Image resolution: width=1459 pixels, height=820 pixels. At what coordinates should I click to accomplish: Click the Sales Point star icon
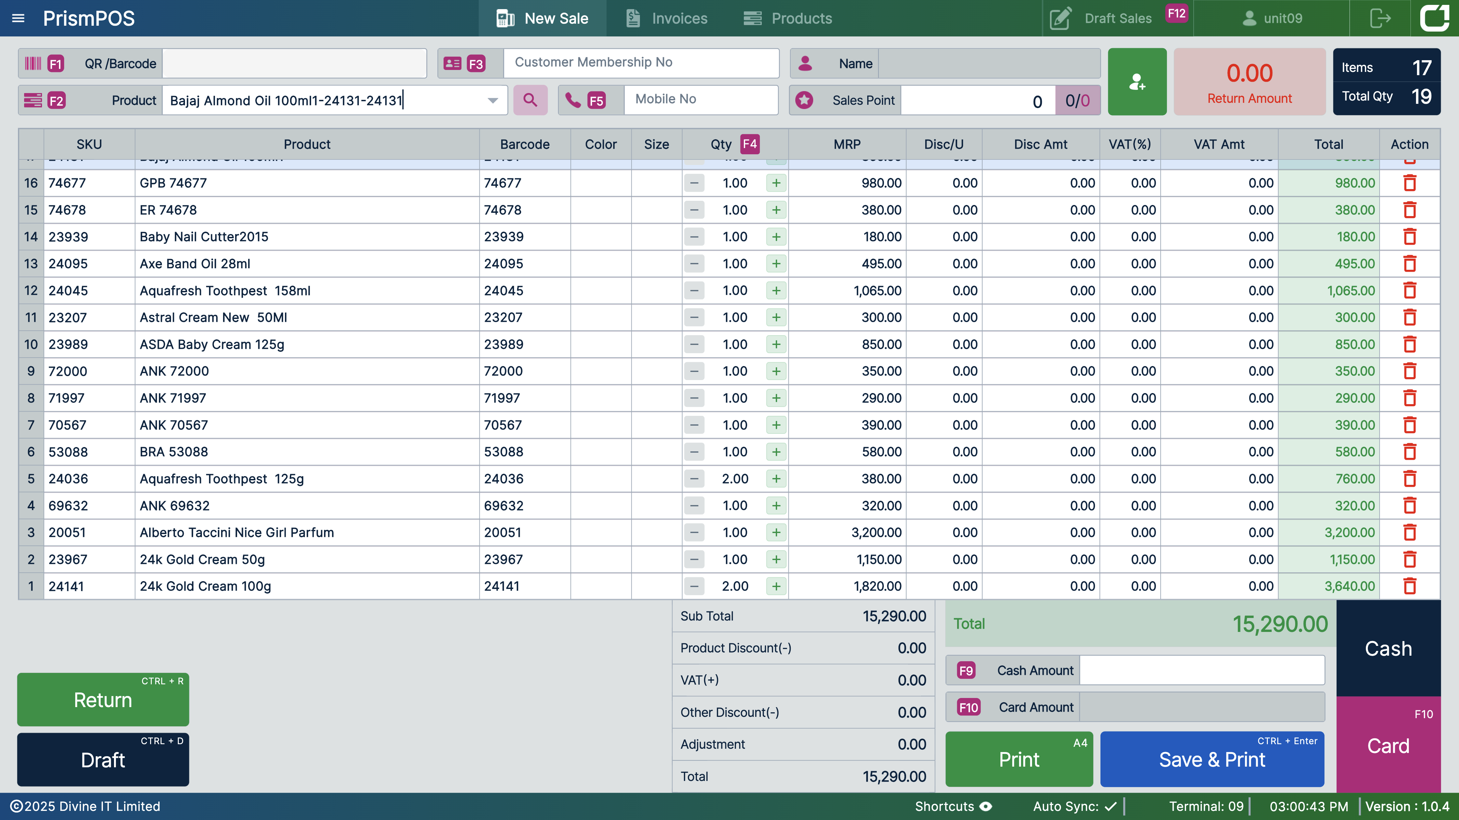pyautogui.click(x=804, y=100)
